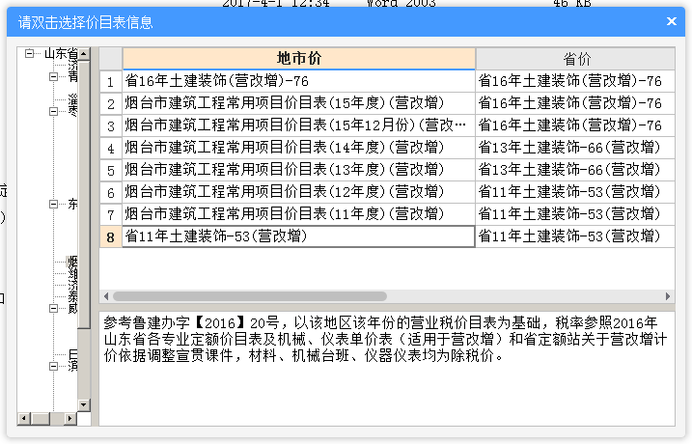The image size is (692, 444).
Task: Close the 请双击选择价目表信息 dialog
Action: (672, 21)
